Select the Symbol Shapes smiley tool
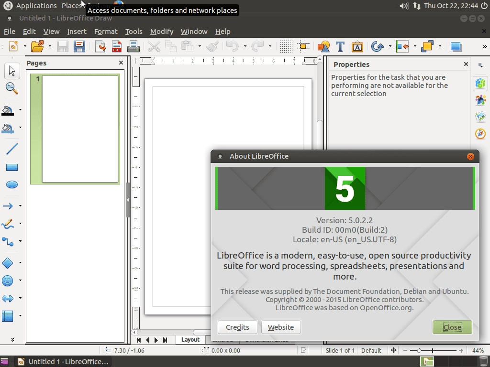The height and width of the screenshot is (367, 490). (8, 281)
